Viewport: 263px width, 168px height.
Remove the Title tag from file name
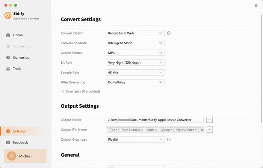point(116,130)
